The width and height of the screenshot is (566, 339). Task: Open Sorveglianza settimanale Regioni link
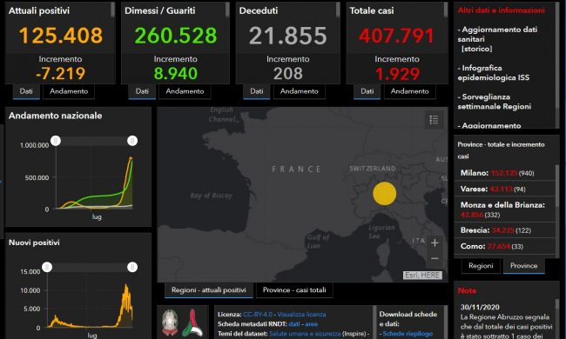495,102
